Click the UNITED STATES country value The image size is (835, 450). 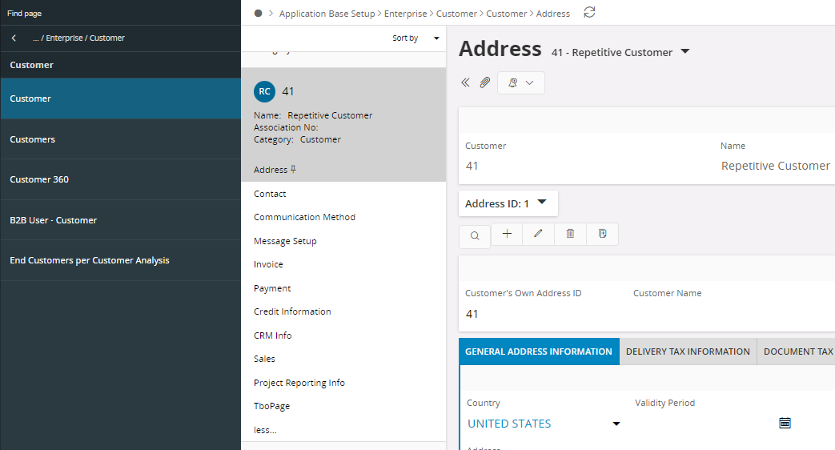[x=509, y=424]
